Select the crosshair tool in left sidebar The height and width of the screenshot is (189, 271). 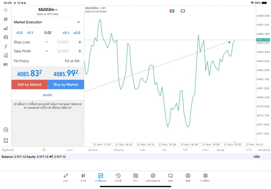coord(6,9)
